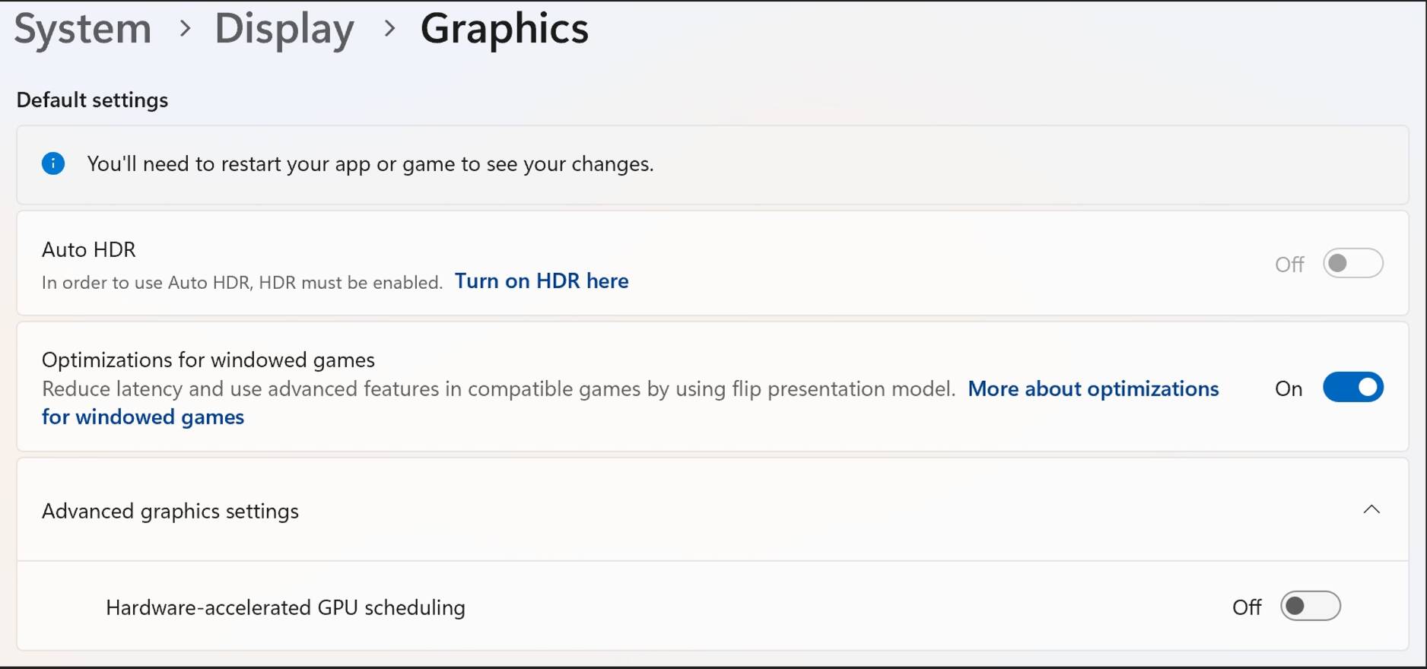Viewport: 1427px width, 669px height.
Task: Click the chevron after Display breadcrumb
Action: (389, 29)
